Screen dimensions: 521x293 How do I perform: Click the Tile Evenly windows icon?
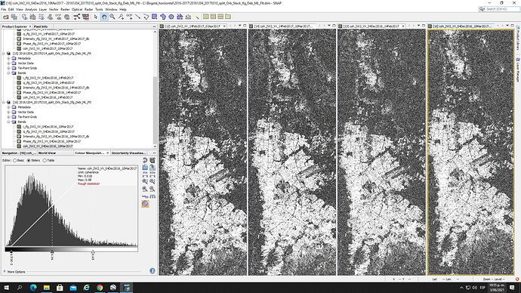(205, 17)
